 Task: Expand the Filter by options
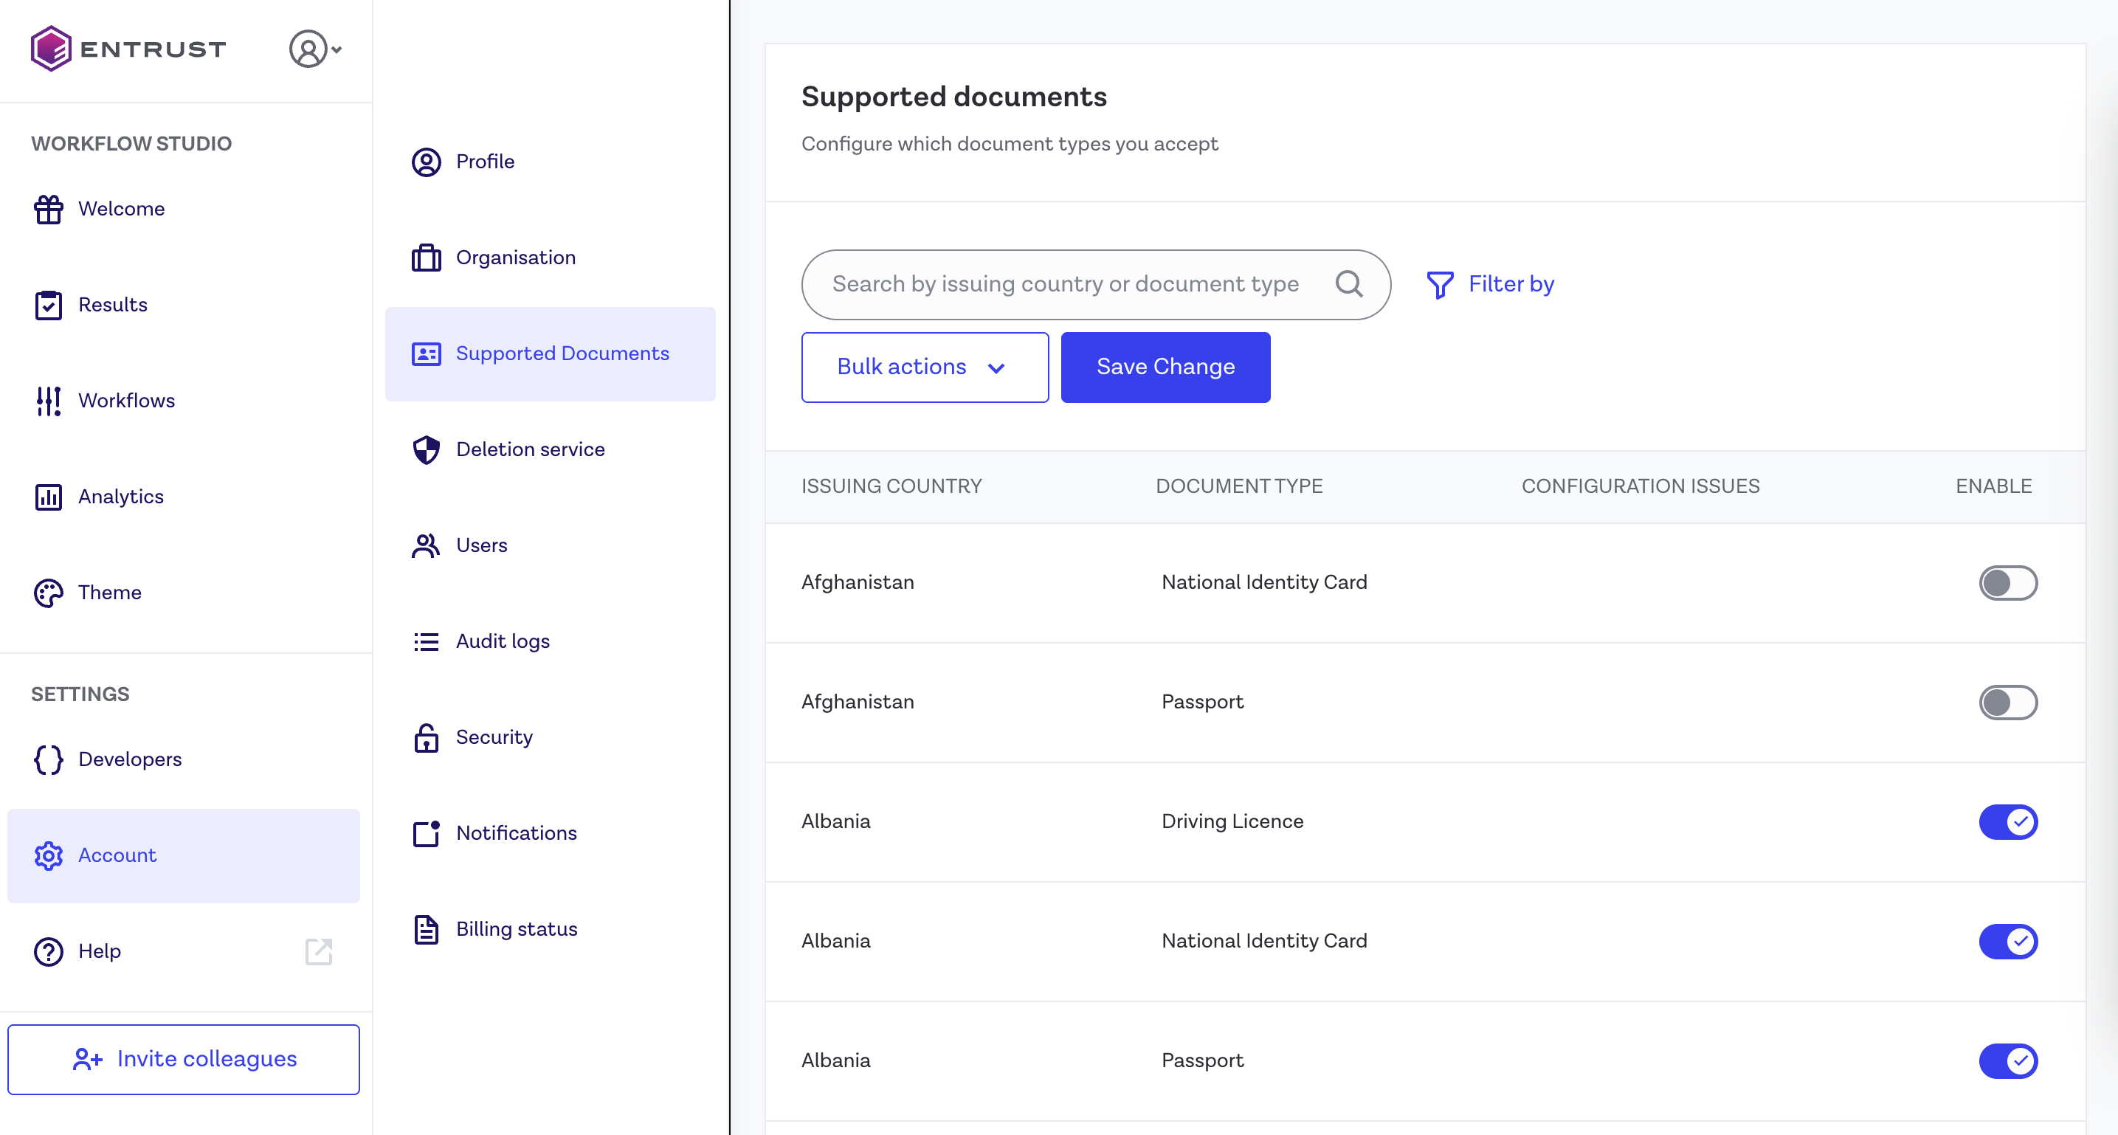[1510, 285]
